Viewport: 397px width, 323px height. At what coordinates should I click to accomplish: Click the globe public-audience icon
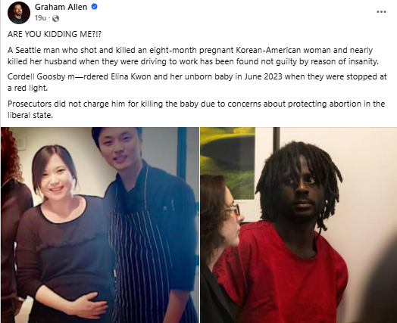coord(56,18)
